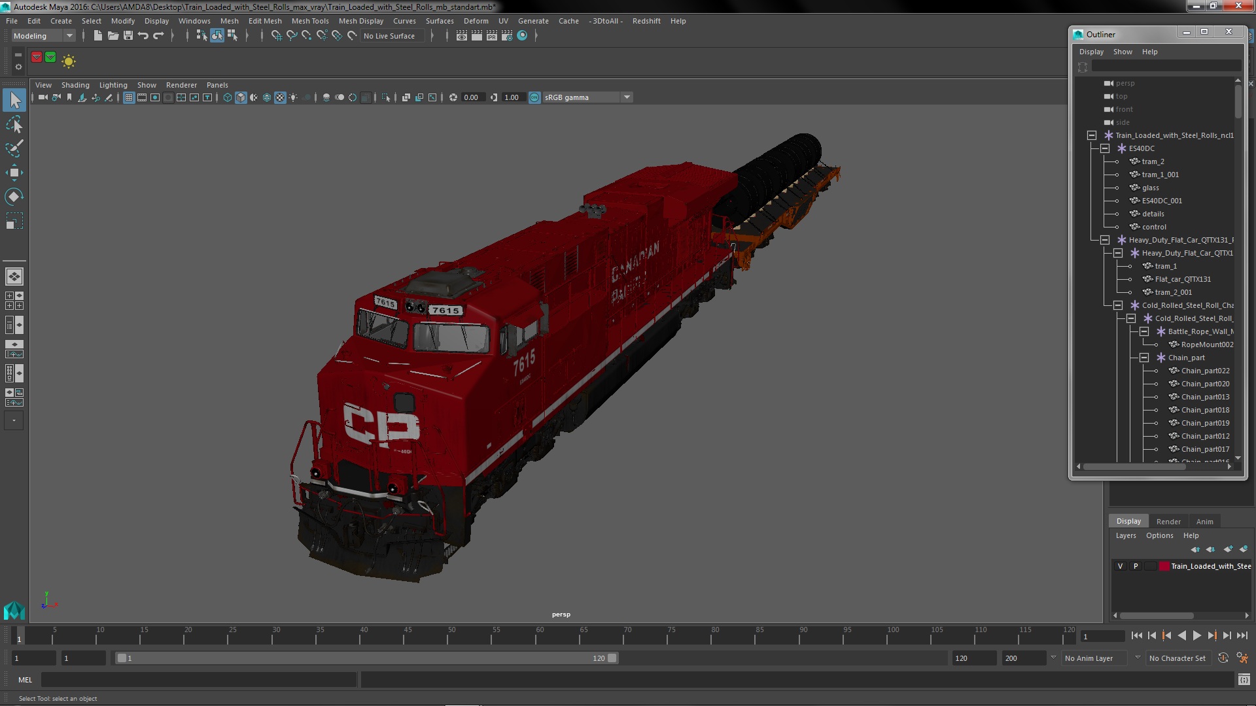Switch to the Anim layer tab
Viewport: 1256px width, 706px height.
[1204, 522]
